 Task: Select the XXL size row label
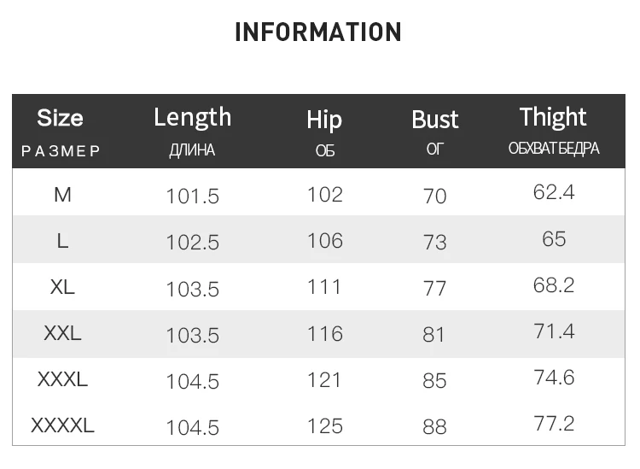(62, 333)
